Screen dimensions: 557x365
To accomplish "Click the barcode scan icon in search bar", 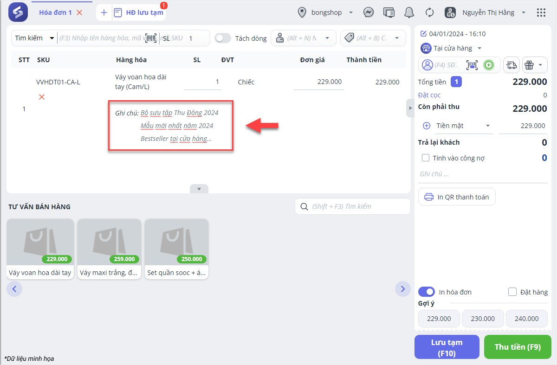I will [x=151, y=38].
